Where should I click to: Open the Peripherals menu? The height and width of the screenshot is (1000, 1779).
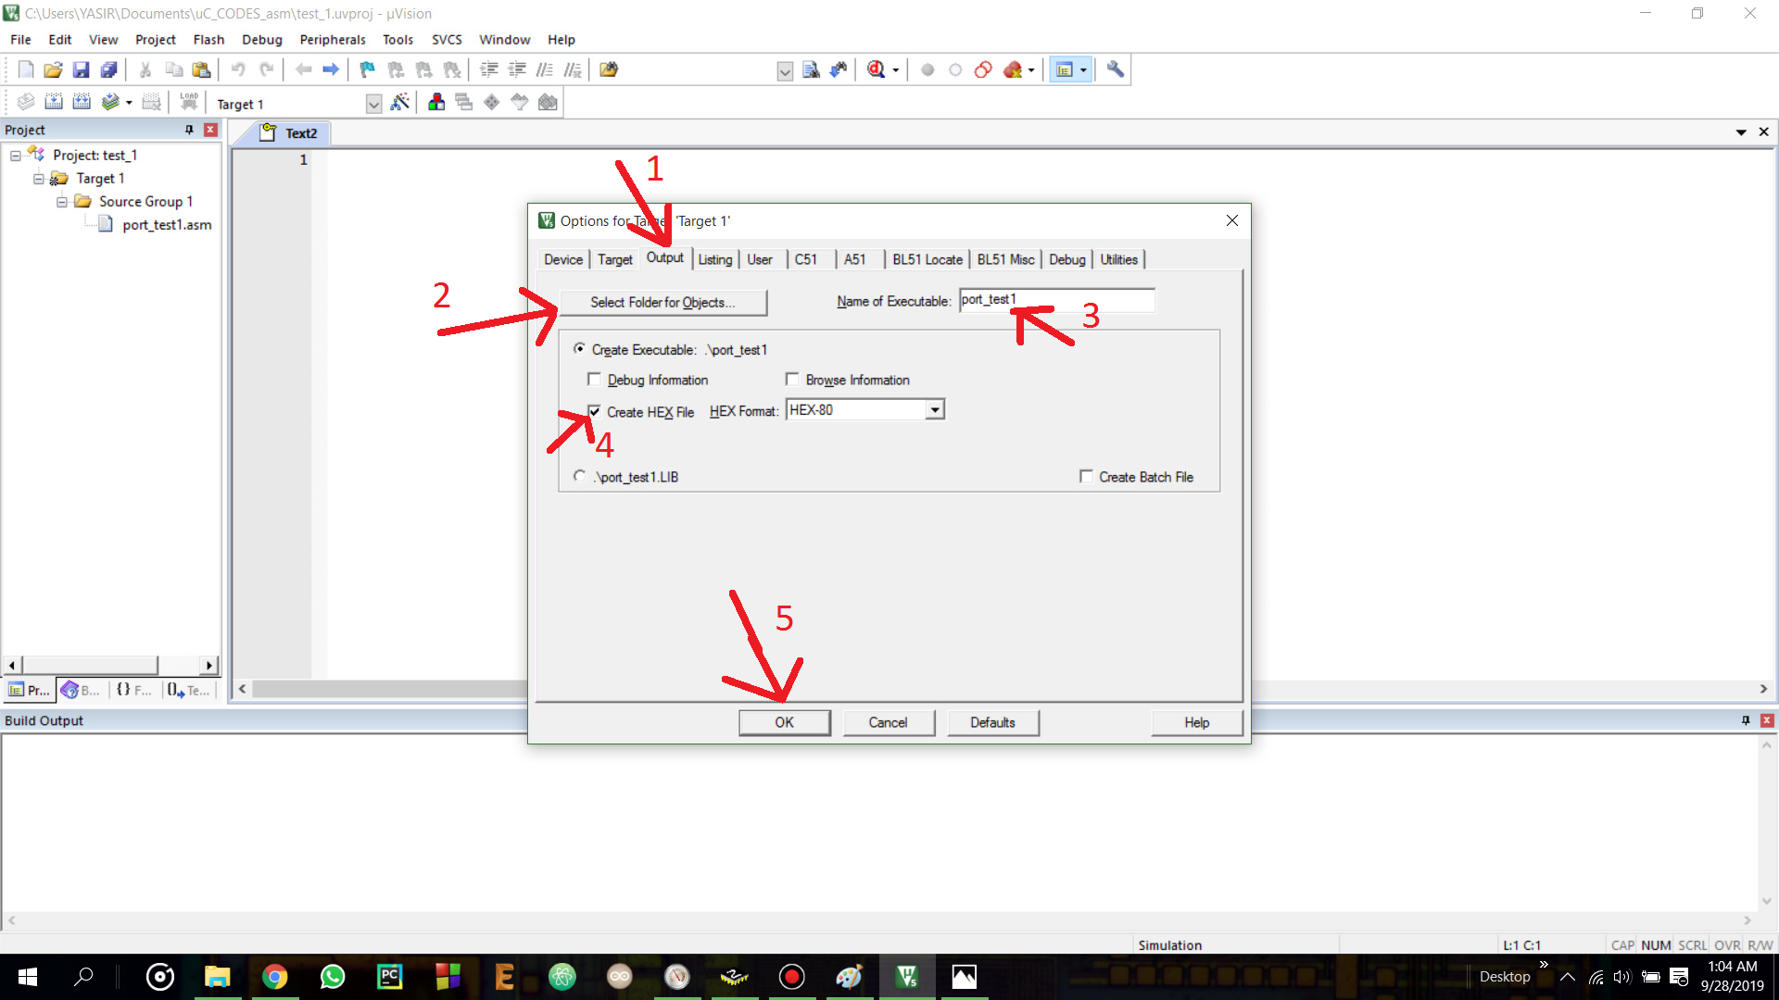point(332,40)
